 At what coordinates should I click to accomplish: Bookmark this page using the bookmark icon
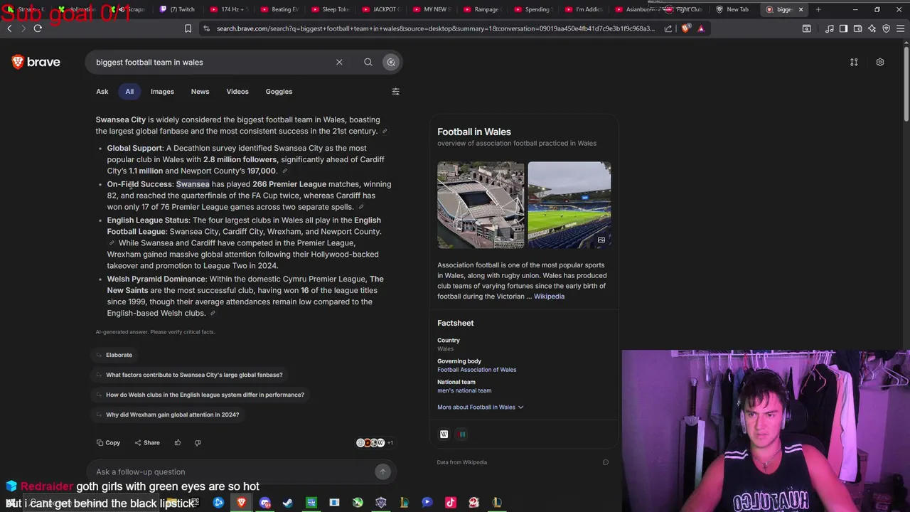(188, 28)
